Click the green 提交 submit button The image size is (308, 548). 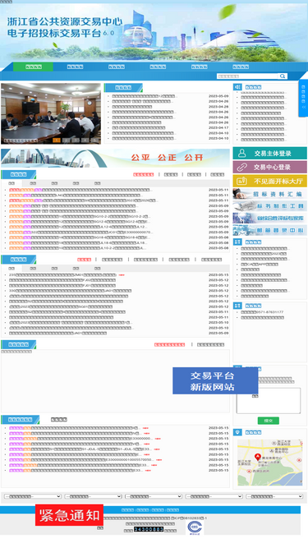(x=269, y=421)
